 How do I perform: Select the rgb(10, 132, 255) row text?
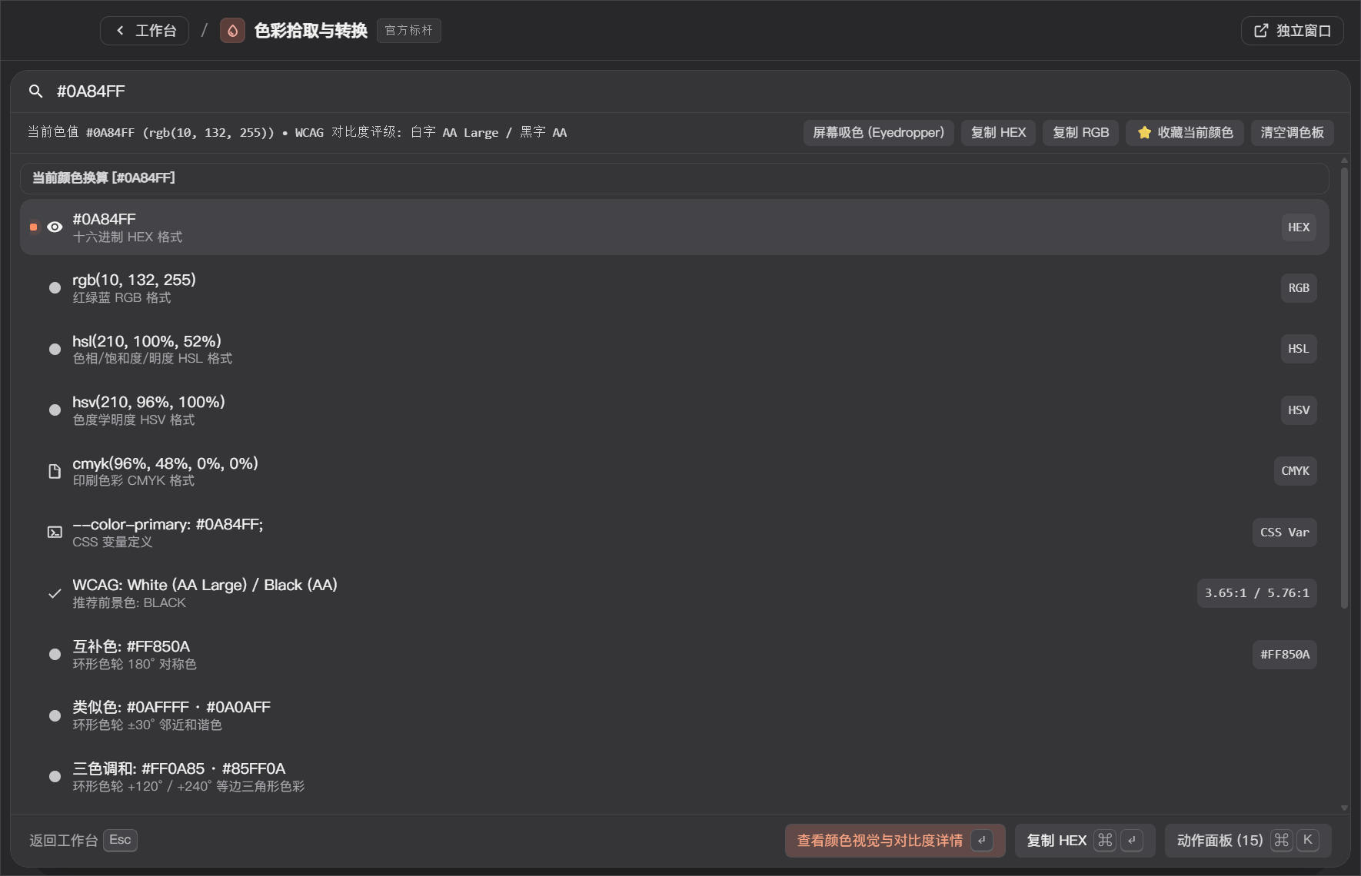point(134,280)
